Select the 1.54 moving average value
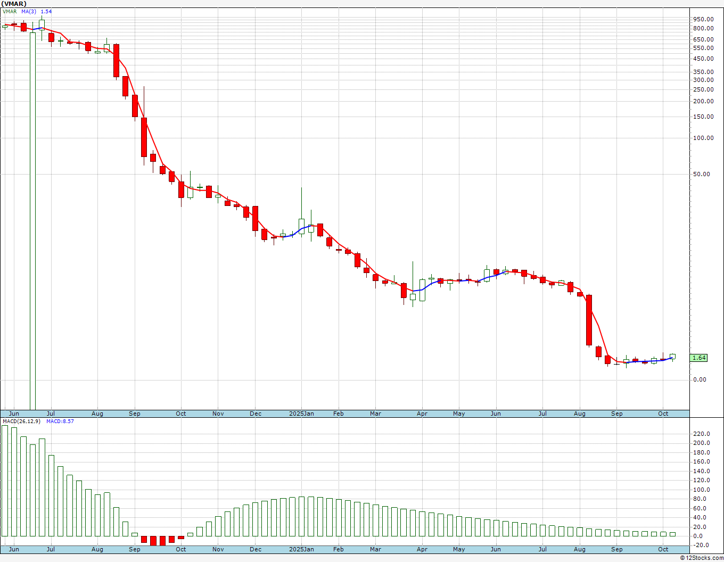The width and height of the screenshot is (724, 562). pyautogui.click(x=46, y=11)
